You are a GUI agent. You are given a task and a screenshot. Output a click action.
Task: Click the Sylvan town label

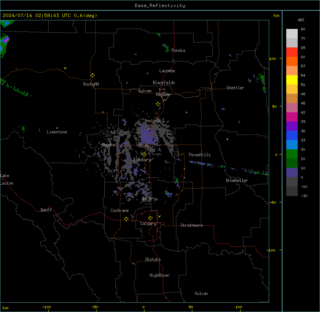coord(145,91)
